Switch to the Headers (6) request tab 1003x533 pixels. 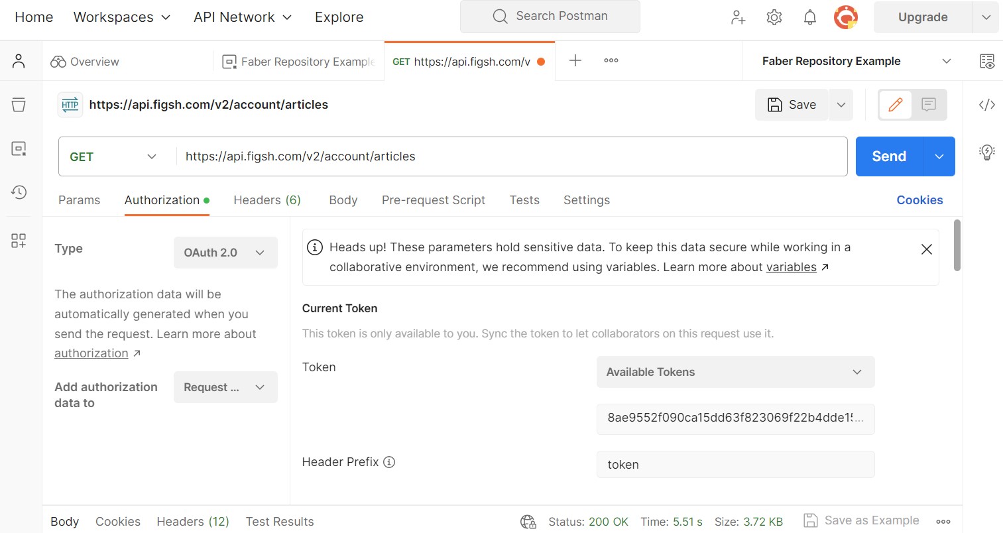coord(267,200)
